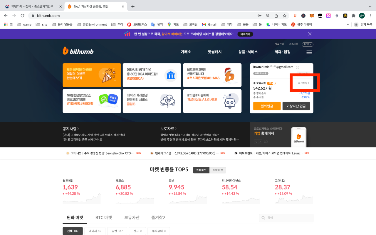The height and width of the screenshot is (235, 376).
Task: Open the 고객확인제도 2차 서비스 점검 notice
Action: coord(94,135)
